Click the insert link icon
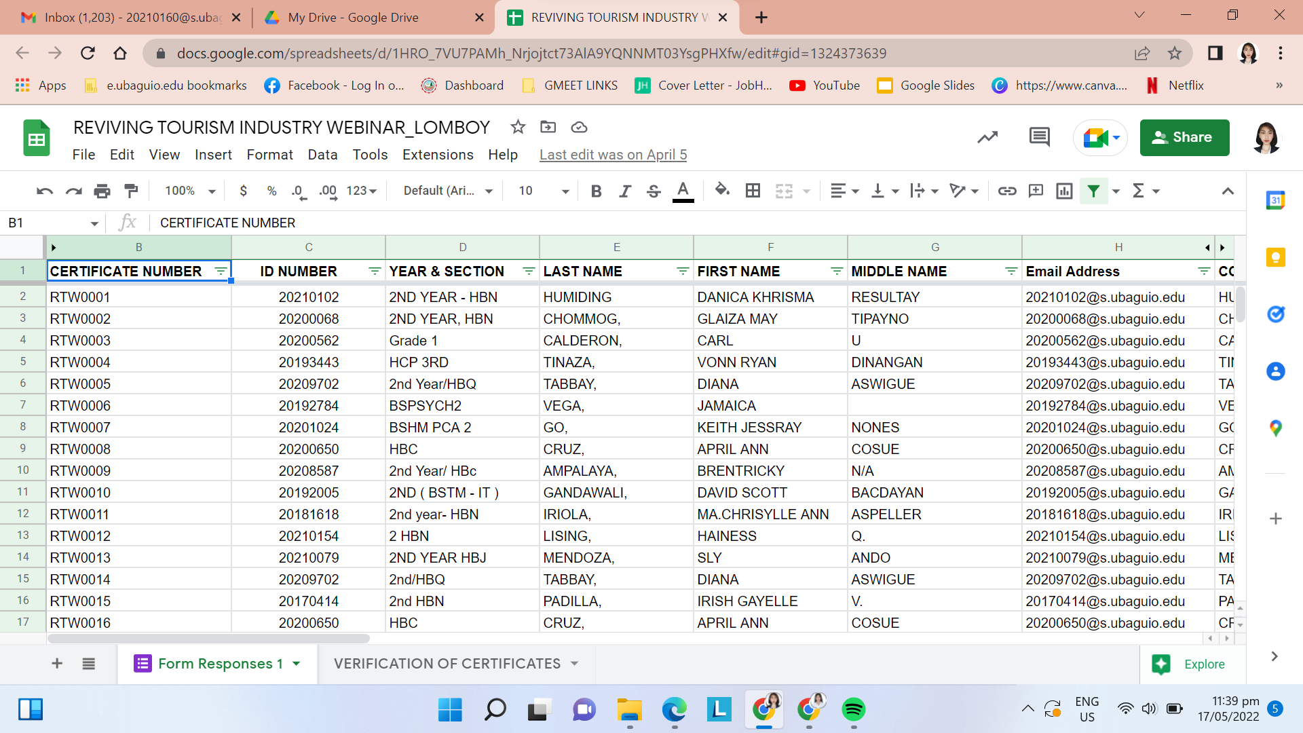This screenshot has width=1303, height=733. 1007,191
